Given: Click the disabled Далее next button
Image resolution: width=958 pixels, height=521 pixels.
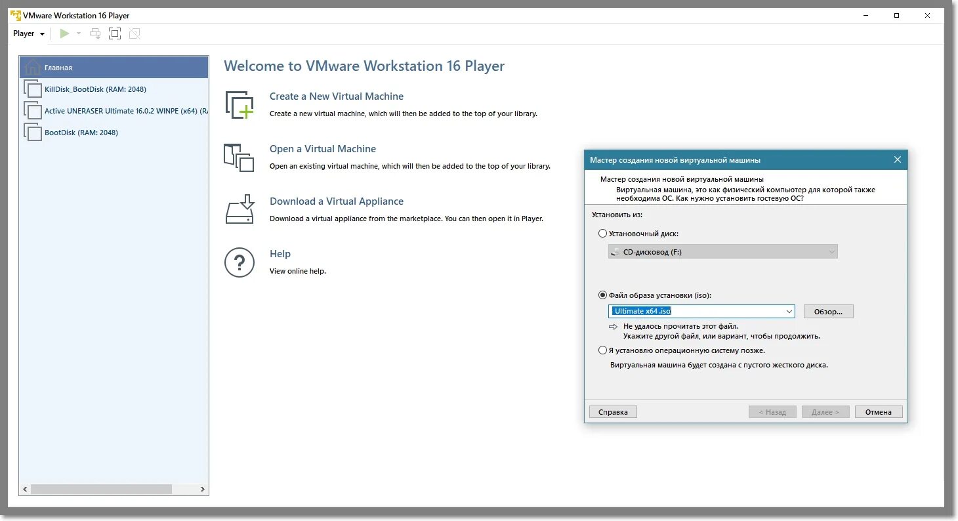Looking at the screenshot, I should 825,412.
